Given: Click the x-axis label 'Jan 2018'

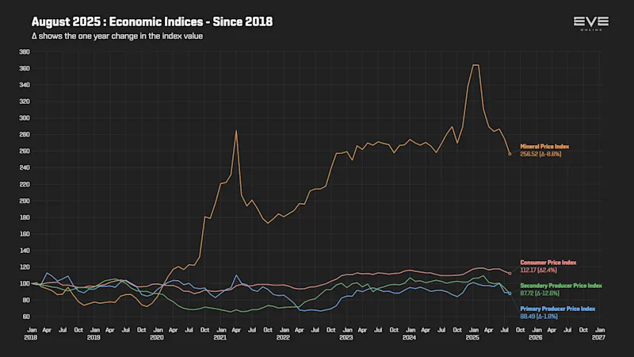Looking at the screenshot, I should 31,334.
